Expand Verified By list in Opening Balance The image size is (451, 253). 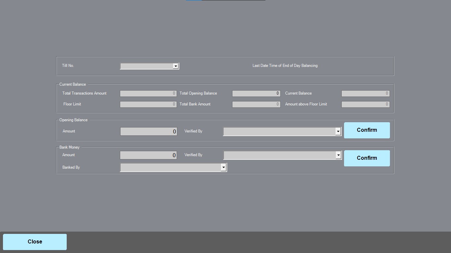338,131
